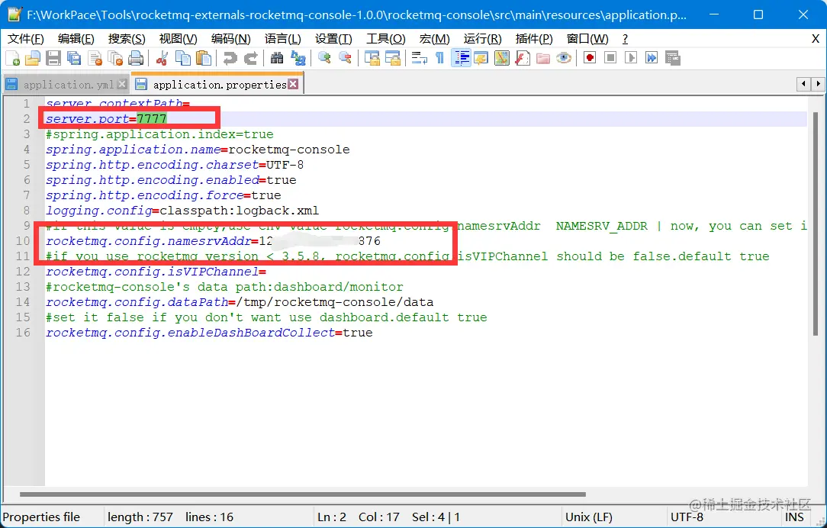Paste from clipboard toolbar icon

click(203, 57)
